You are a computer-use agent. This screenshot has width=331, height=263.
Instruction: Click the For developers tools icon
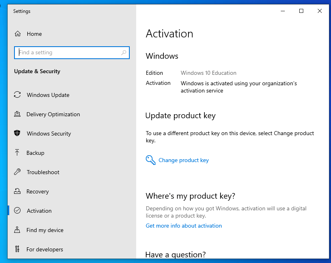click(x=17, y=249)
